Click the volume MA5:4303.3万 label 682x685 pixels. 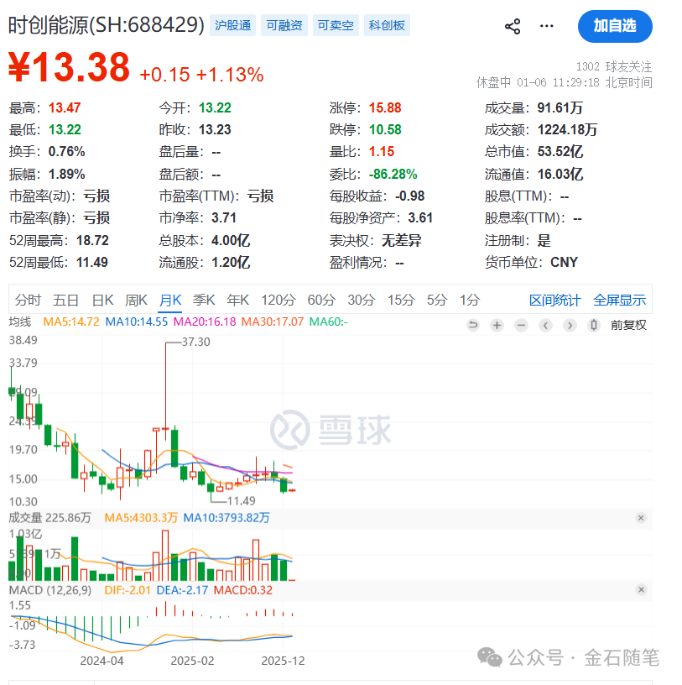tap(141, 518)
